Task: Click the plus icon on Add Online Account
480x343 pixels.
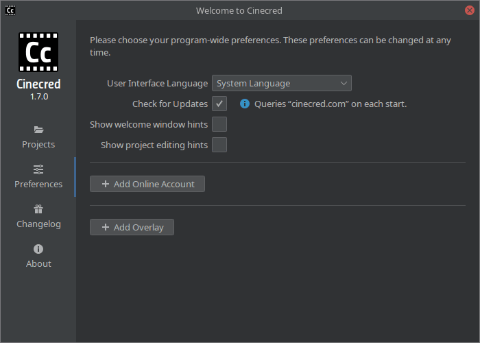Action: pyautogui.click(x=106, y=184)
